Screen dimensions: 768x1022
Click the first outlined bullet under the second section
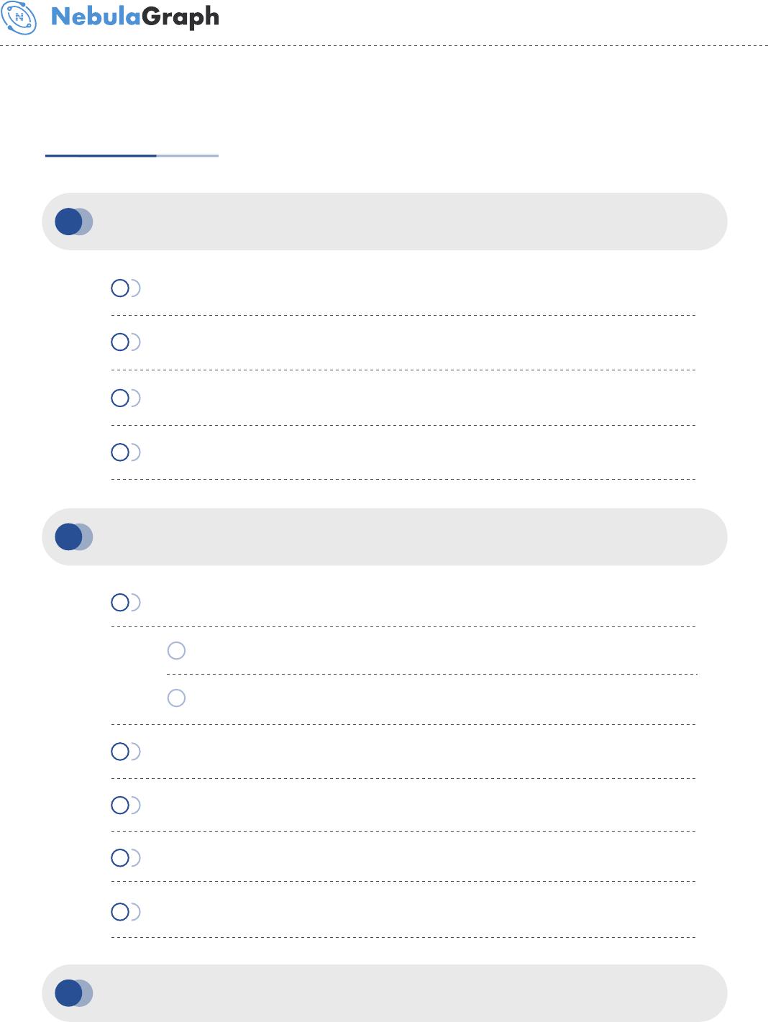tap(120, 602)
